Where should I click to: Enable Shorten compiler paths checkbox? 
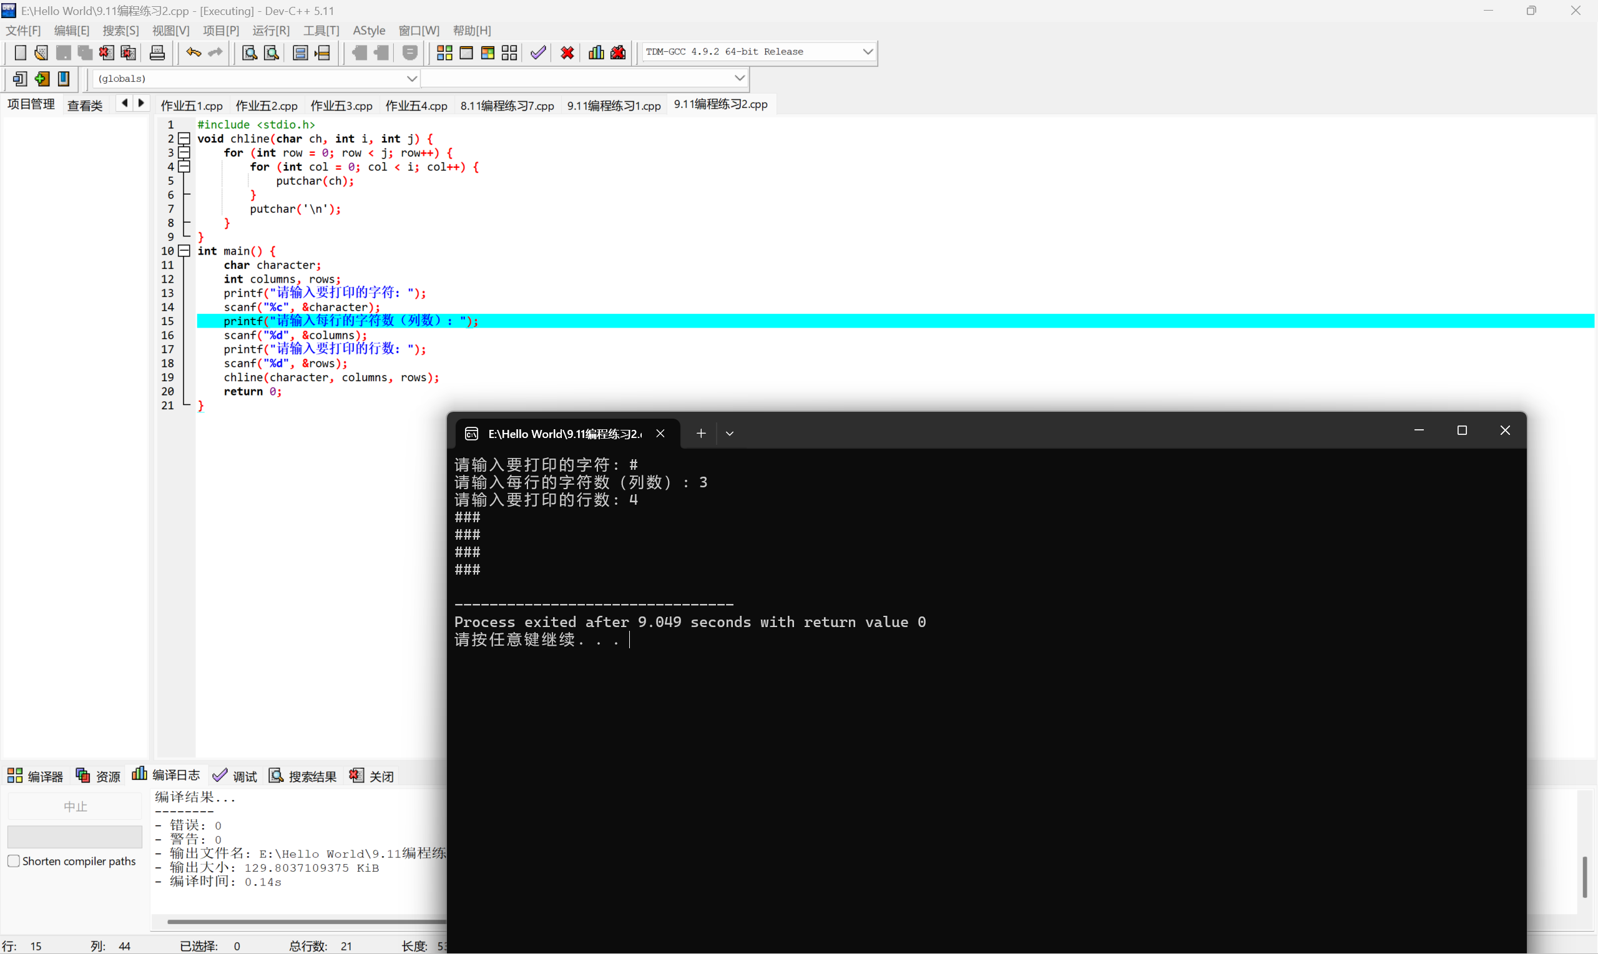click(14, 861)
